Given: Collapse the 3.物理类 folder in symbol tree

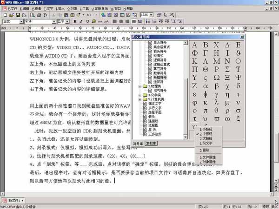Looking at the screenshot, I should 140,86.
